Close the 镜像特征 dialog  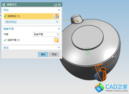pyautogui.click(x=59, y=5)
